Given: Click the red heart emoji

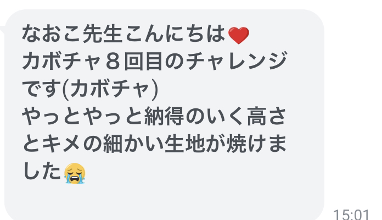Looking at the screenshot, I should (x=239, y=35).
